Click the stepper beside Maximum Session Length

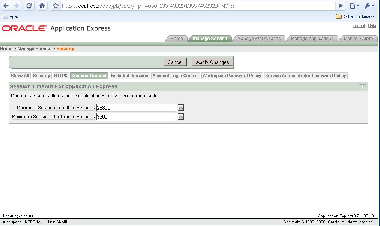click(x=181, y=107)
